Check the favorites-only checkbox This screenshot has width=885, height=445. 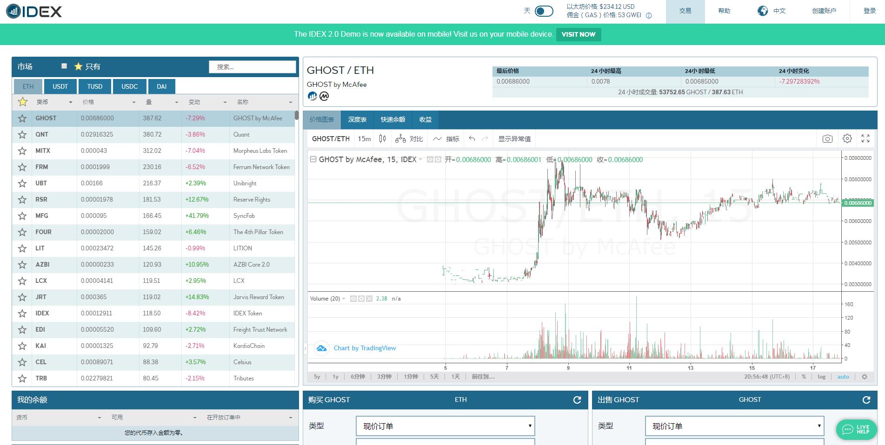click(x=64, y=66)
